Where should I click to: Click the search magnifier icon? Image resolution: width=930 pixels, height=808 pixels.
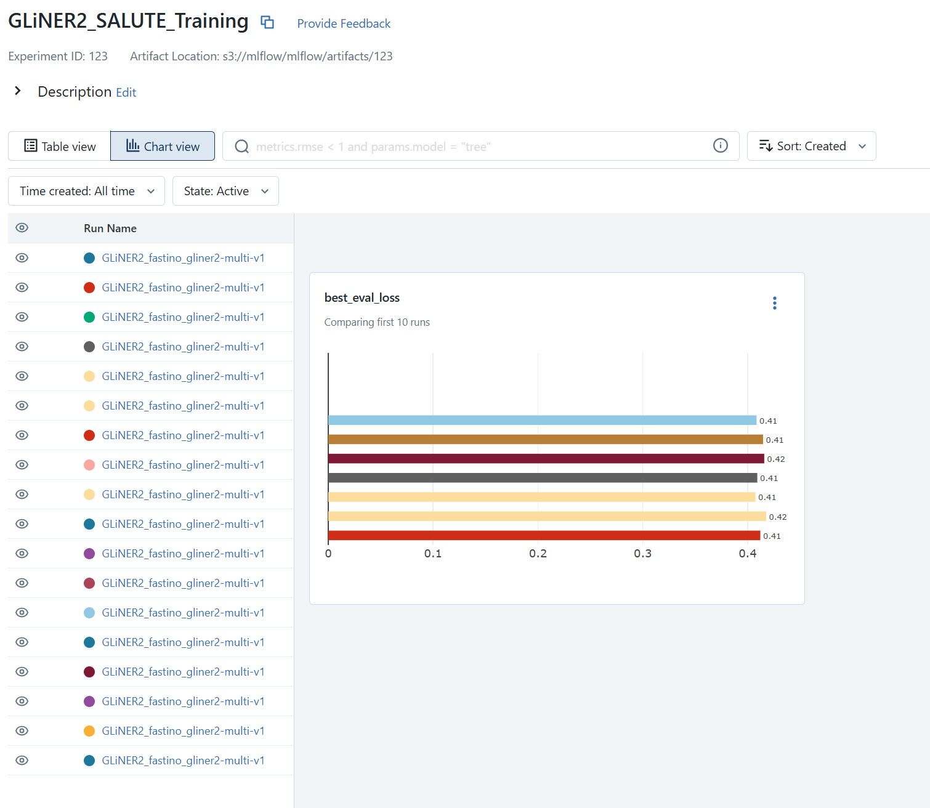(242, 147)
